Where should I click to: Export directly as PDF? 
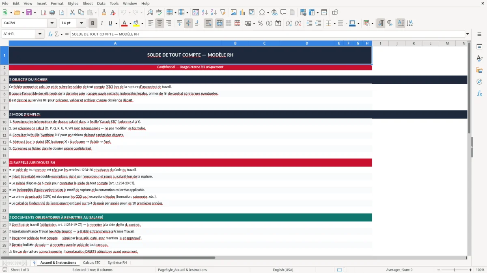(43, 13)
